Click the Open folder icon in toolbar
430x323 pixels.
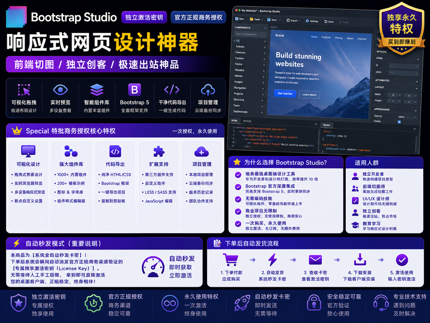coord(252,19)
